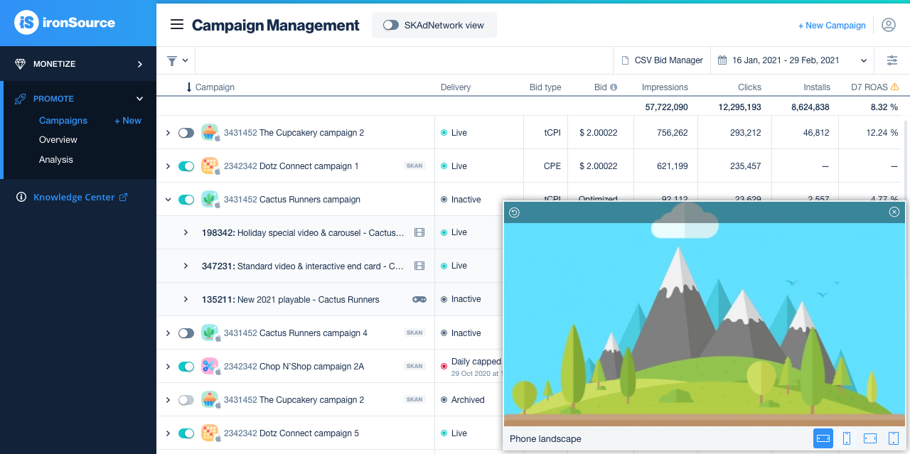Click + New Campaign link

(832, 26)
